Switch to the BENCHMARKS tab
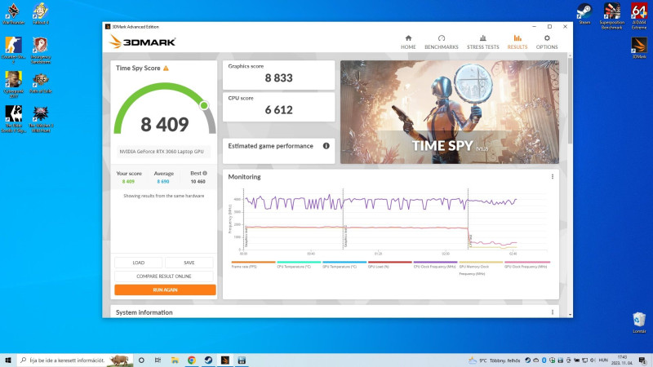The height and width of the screenshot is (367, 653). pyautogui.click(x=441, y=42)
